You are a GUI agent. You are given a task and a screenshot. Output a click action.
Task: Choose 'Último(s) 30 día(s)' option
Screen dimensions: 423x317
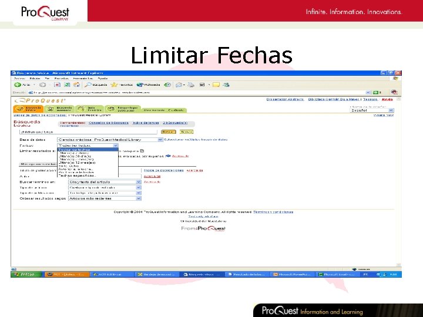click(88, 156)
